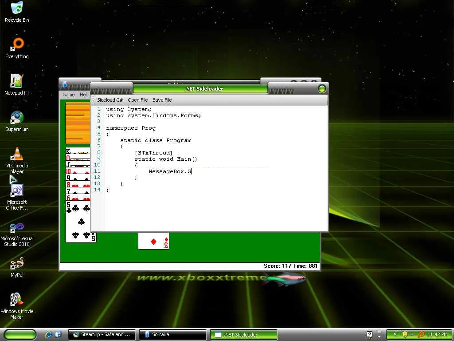Click the help question mark tray icon
Viewport: 454px width, 341px height.
[x=369, y=335]
